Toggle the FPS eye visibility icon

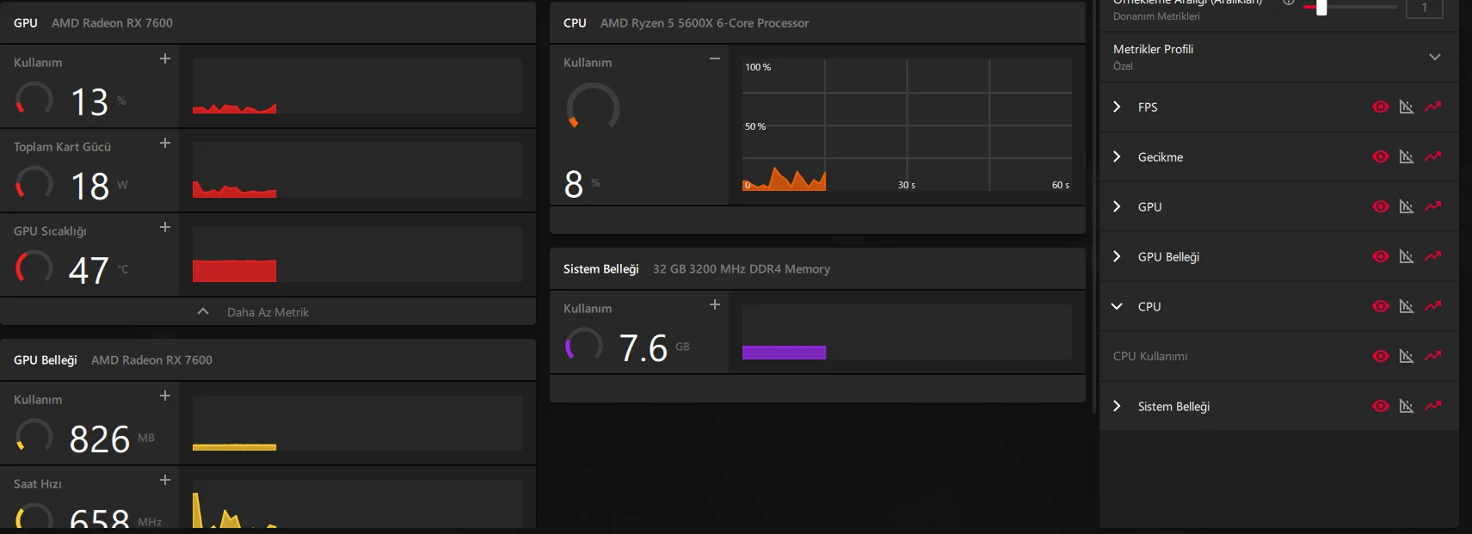click(x=1381, y=107)
